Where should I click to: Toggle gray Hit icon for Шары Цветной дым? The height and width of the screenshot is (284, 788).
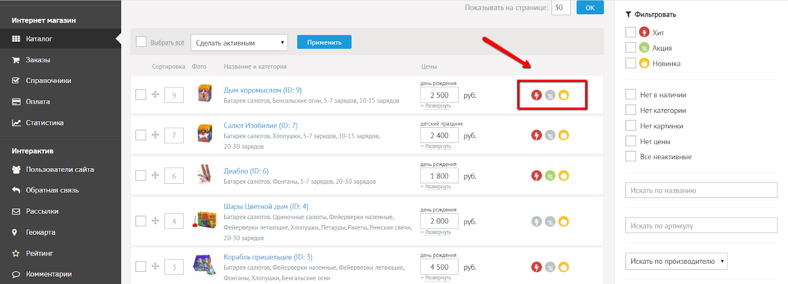[x=536, y=222]
